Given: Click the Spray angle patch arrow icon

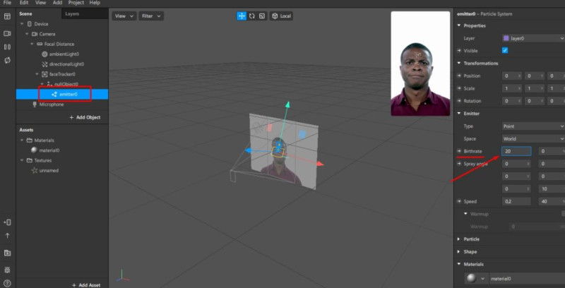Looking at the screenshot, I should pyautogui.click(x=460, y=164).
